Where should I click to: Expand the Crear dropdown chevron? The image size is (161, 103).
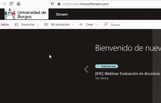[96, 25]
